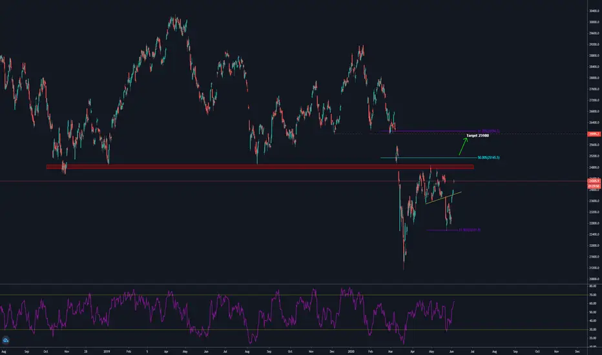Click the current price label 24305.9
The height and width of the screenshot is (355, 602).
tap(594, 181)
